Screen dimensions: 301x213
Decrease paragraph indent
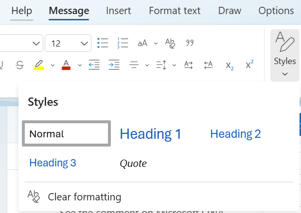click(94, 65)
